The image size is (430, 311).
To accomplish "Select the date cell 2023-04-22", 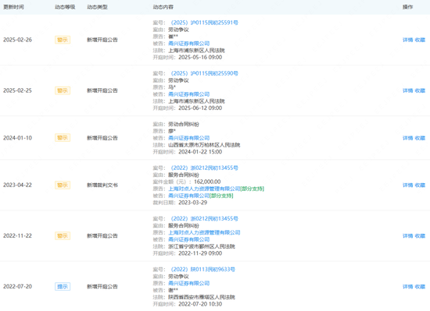I will [x=17, y=186].
